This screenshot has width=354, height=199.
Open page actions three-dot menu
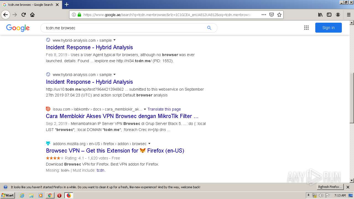tap(264, 15)
